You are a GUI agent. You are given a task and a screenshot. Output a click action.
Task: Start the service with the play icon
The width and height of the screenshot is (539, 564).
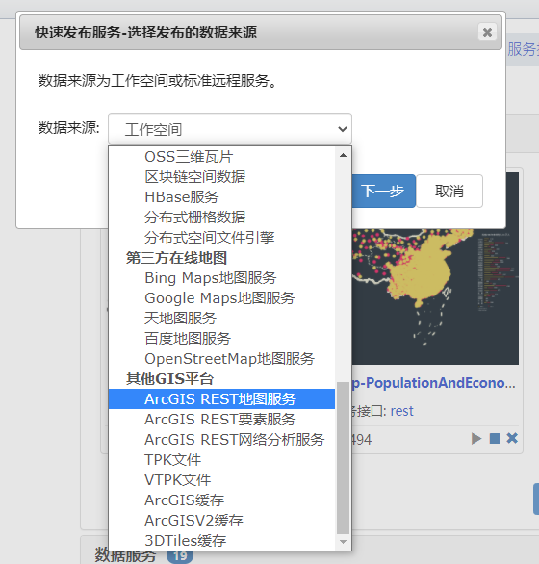476,439
